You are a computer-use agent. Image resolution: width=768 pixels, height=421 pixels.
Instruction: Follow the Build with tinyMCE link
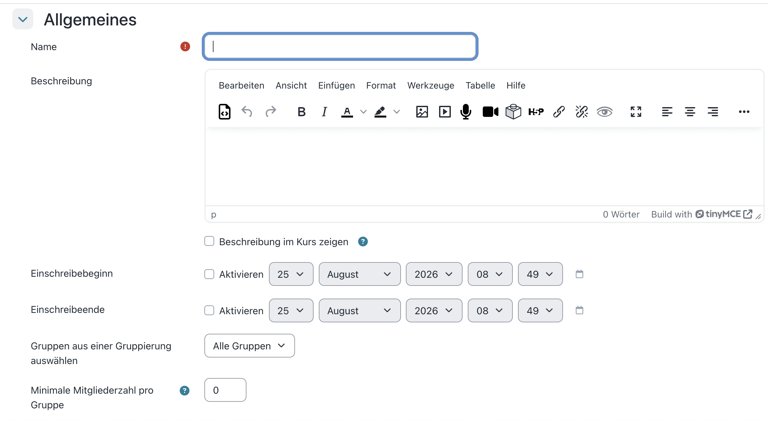[x=702, y=214]
